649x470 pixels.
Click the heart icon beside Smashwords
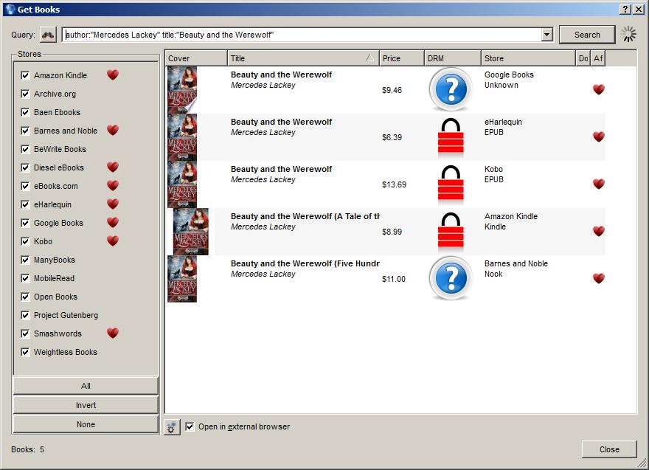(113, 334)
